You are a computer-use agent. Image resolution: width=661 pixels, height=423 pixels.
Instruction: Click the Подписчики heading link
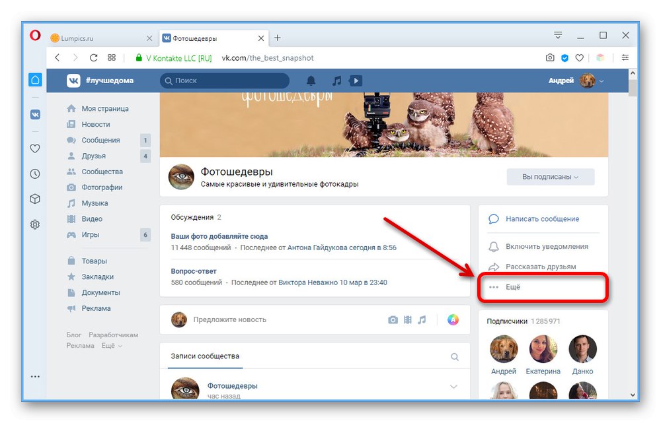507,321
